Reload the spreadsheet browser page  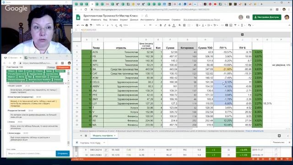(x=86, y=9)
